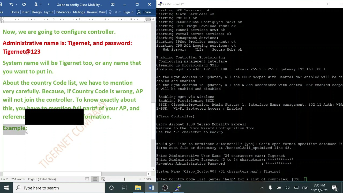Go to the References tab

click(x=63, y=12)
